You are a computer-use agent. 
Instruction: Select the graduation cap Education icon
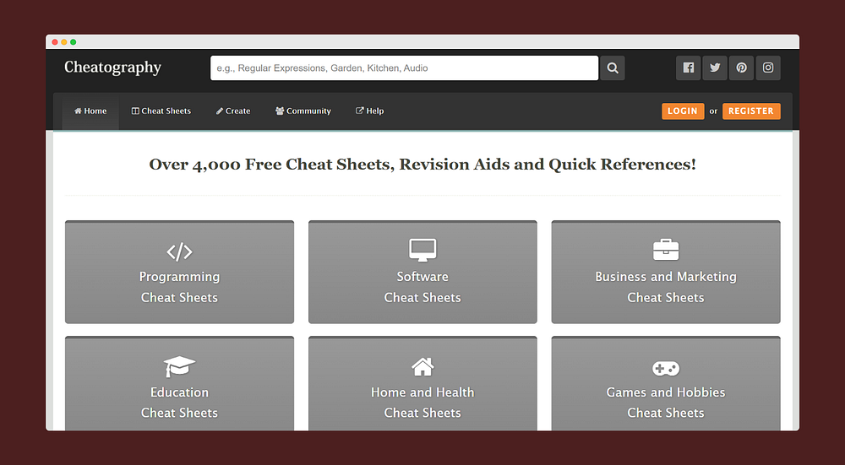tap(179, 366)
